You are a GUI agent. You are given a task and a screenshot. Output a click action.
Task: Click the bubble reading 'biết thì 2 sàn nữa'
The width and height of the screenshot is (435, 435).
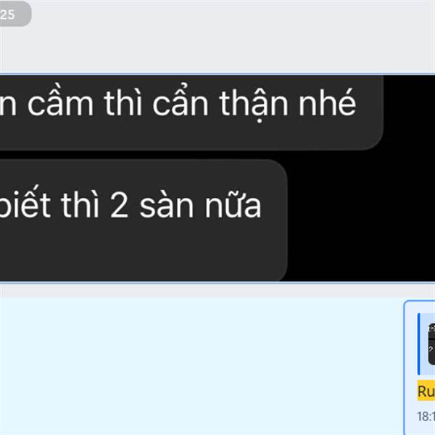point(144,220)
